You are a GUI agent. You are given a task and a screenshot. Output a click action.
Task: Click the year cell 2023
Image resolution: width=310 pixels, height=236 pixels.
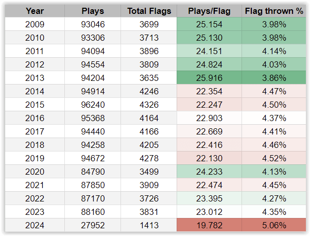(35, 212)
